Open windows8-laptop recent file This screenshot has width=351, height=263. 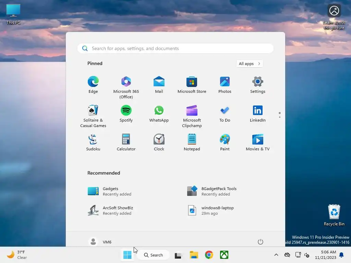211,211
